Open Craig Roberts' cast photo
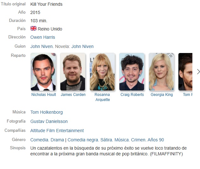Screen dimensions: 200x169 click(x=132, y=72)
